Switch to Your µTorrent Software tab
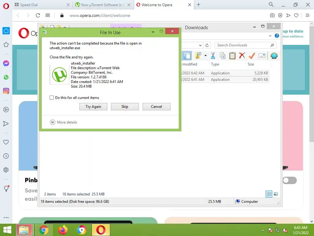The height and width of the screenshot is (236, 314). pos(103,5)
